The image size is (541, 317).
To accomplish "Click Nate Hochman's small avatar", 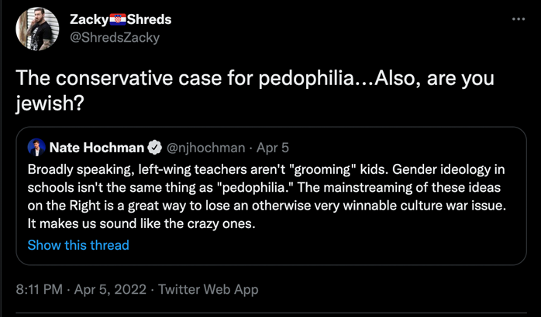I will (36, 147).
